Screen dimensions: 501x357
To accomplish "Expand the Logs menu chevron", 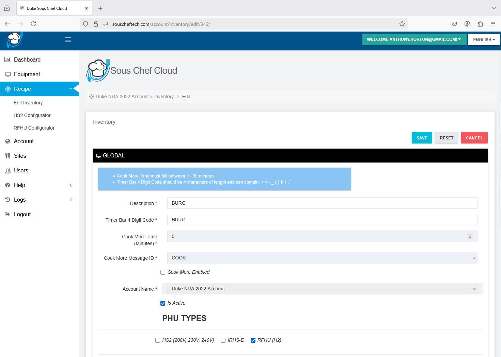I will click(71, 200).
